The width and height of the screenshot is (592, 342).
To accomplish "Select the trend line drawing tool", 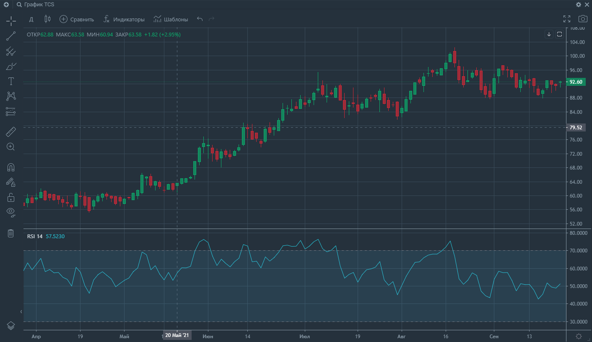I will pos(11,36).
